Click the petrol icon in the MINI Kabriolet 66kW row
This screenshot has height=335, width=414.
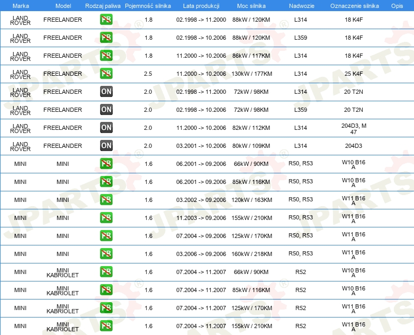click(106, 272)
